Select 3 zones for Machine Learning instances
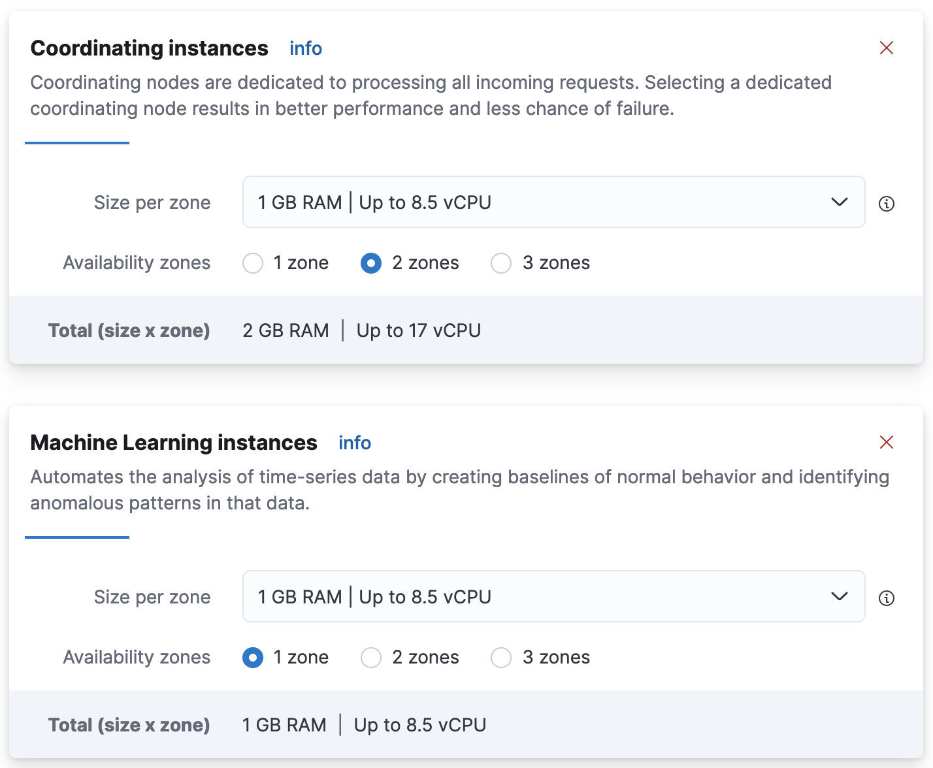 (501, 658)
